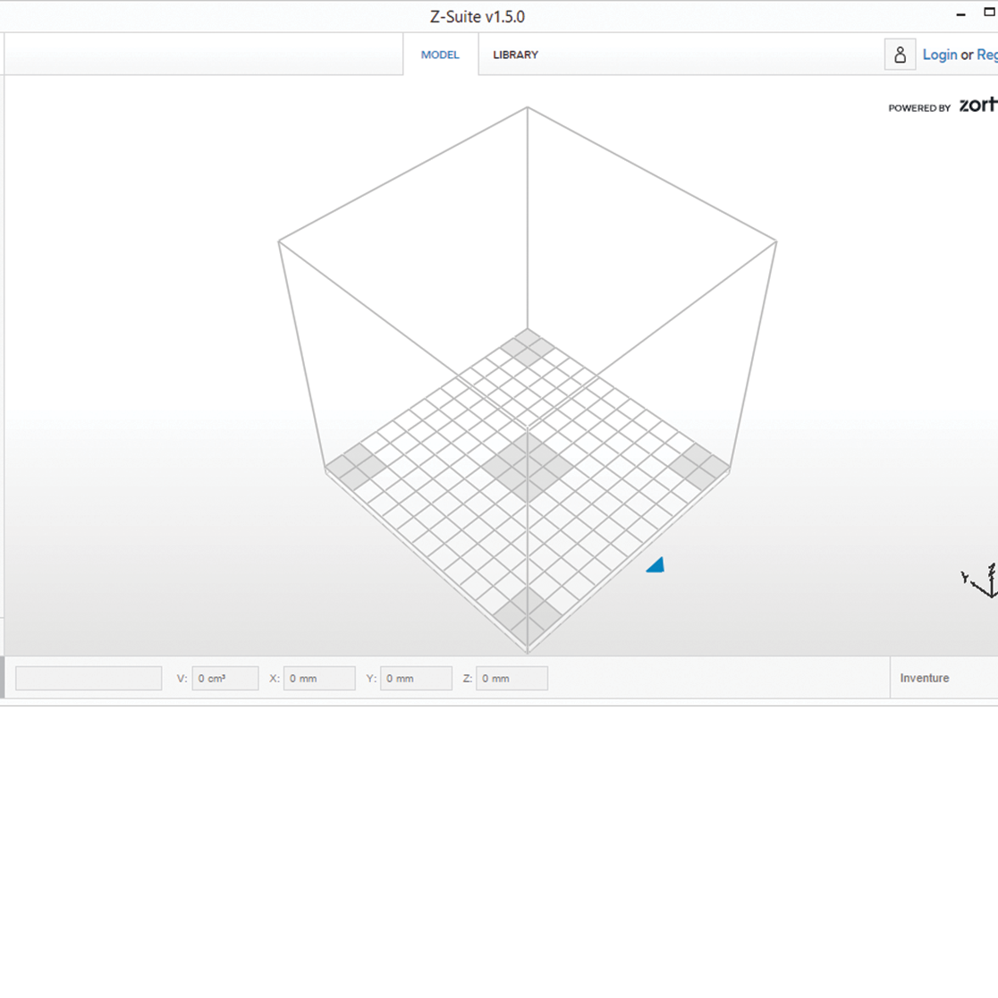Switch to the MODEL tab
The height and width of the screenshot is (998, 998).
coord(440,55)
